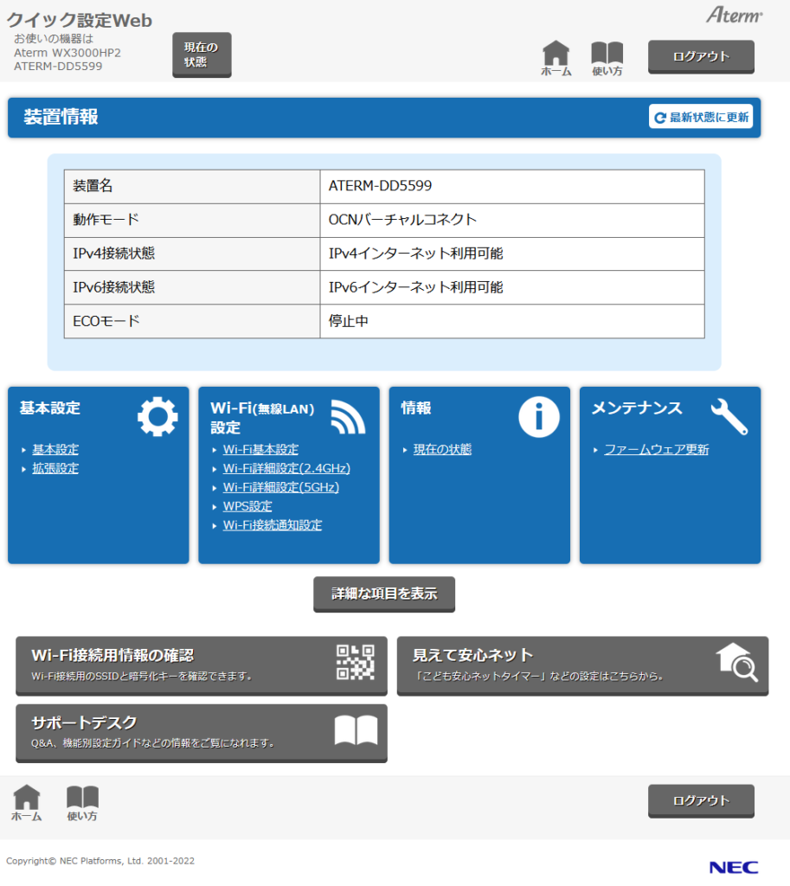Click the Wi-Fi signal icon
Screen dimensions: 790x886
point(348,417)
